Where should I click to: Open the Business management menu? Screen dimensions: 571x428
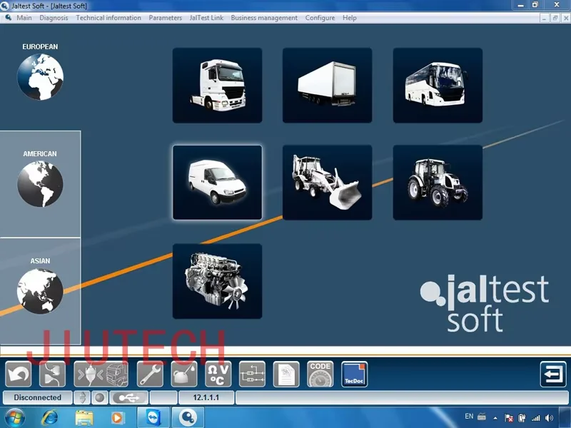[x=264, y=18]
